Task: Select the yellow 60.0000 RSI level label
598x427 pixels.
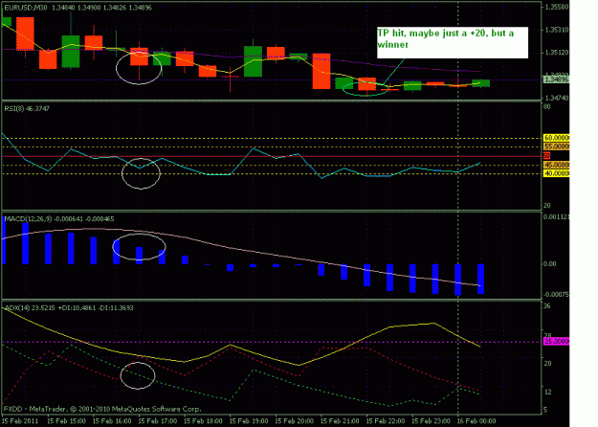Action: click(557, 138)
